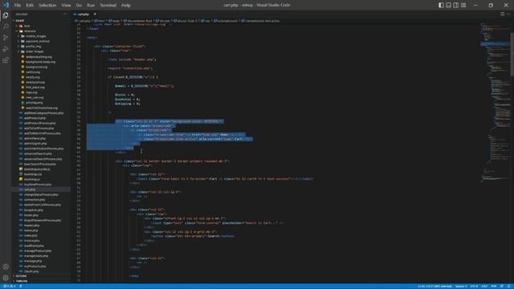Screen dimensions: 514x289
Task: Open the View menu
Action: pos(66,6)
